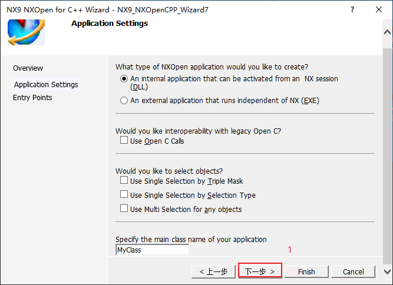Open the Overview page in sidebar
The width and height of the screenshot is (393, 285).
pyautogui.click(x=28, y=68)
